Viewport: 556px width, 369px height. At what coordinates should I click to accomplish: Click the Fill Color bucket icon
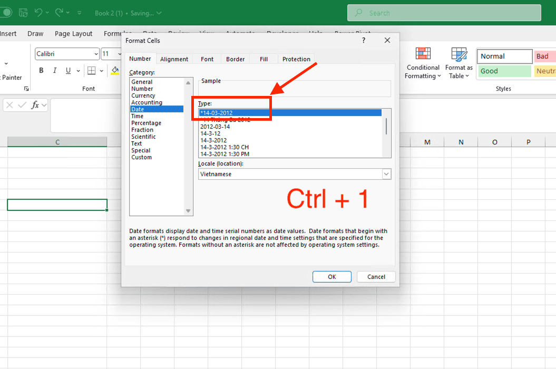pyautogui.click(x=115, y=70)
